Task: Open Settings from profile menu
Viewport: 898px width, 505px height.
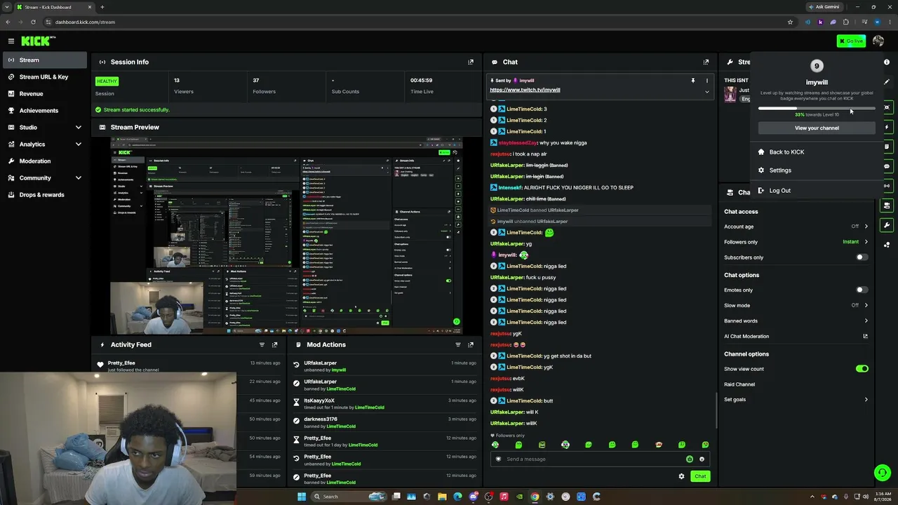Action: click(x=817, y=170)
